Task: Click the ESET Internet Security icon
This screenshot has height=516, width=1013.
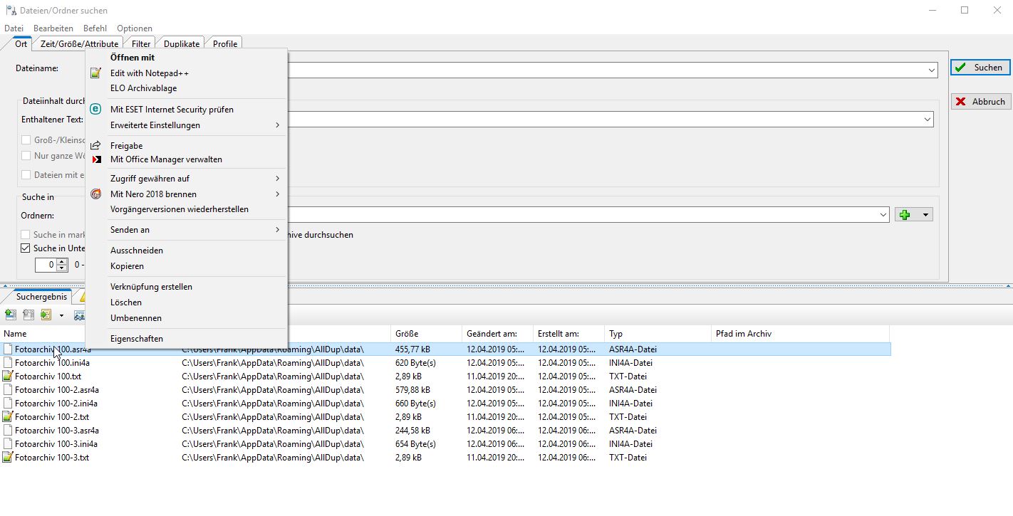Action: 96,110
